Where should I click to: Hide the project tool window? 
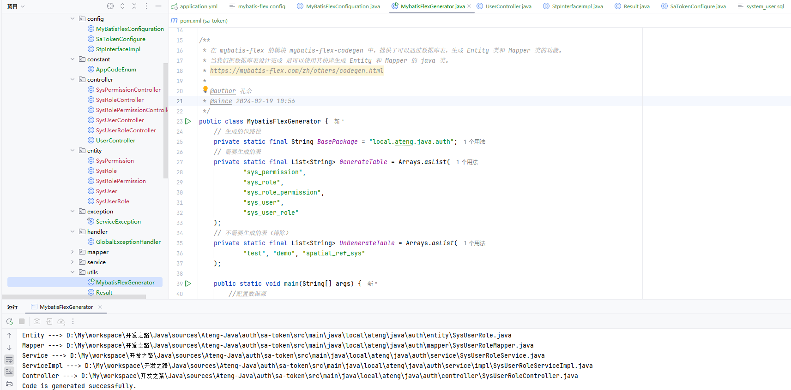pyautogui.click(x=158, y=6)
